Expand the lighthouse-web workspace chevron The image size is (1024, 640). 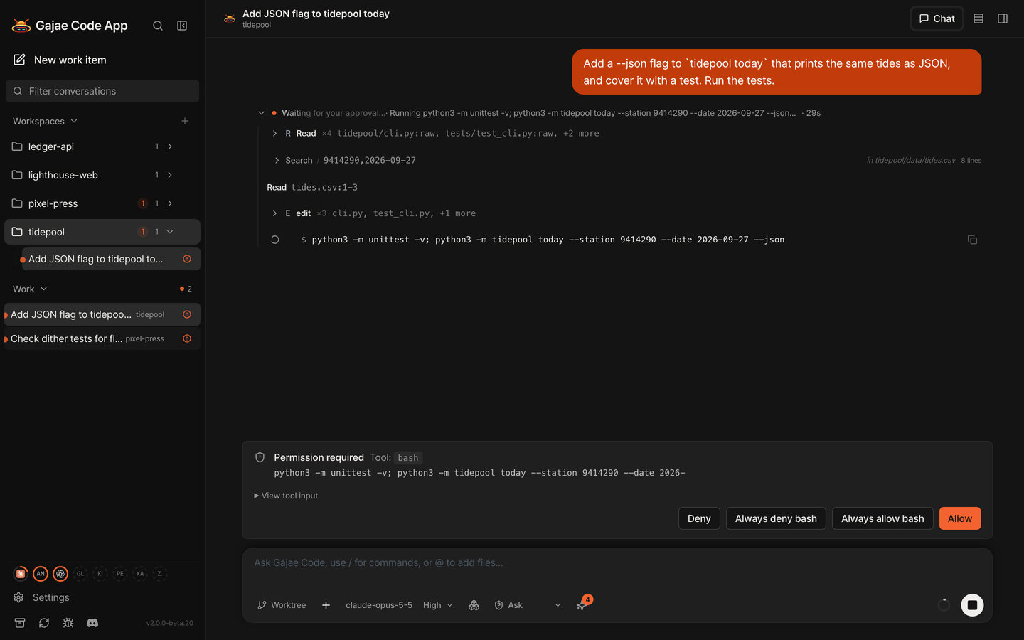[170, 175]
